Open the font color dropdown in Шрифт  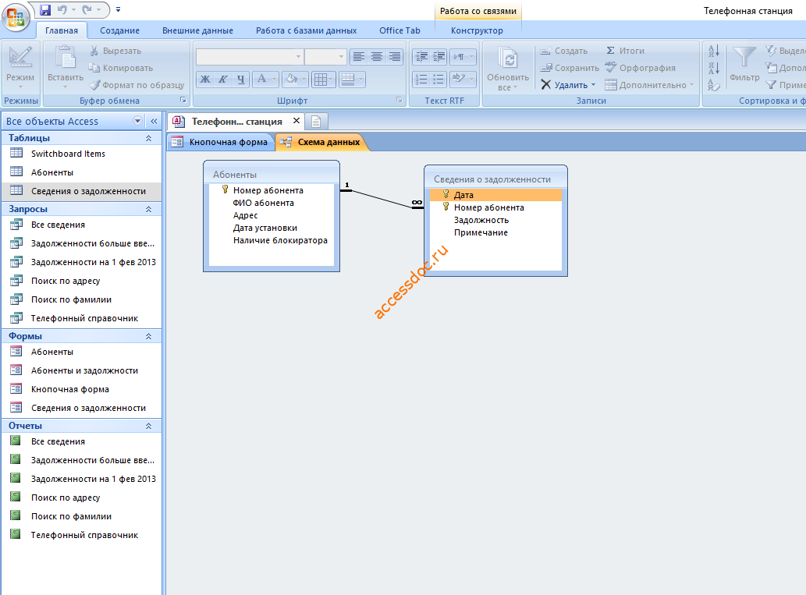click(x=274, y=79)
